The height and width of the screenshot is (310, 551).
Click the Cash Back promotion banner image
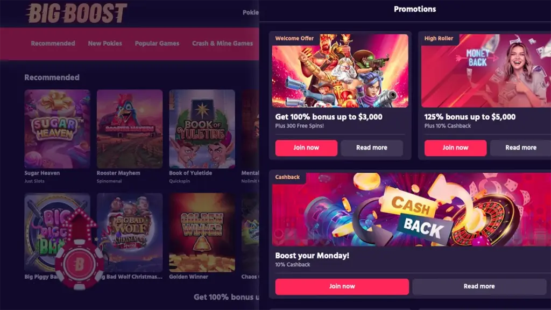(x=412, y=209)
